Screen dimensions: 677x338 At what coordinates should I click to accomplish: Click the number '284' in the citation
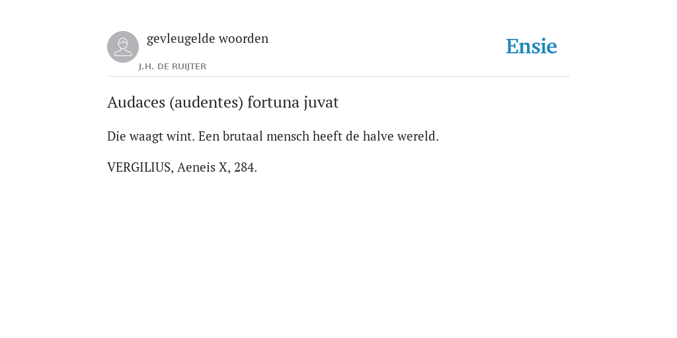[x=244, y=167]
